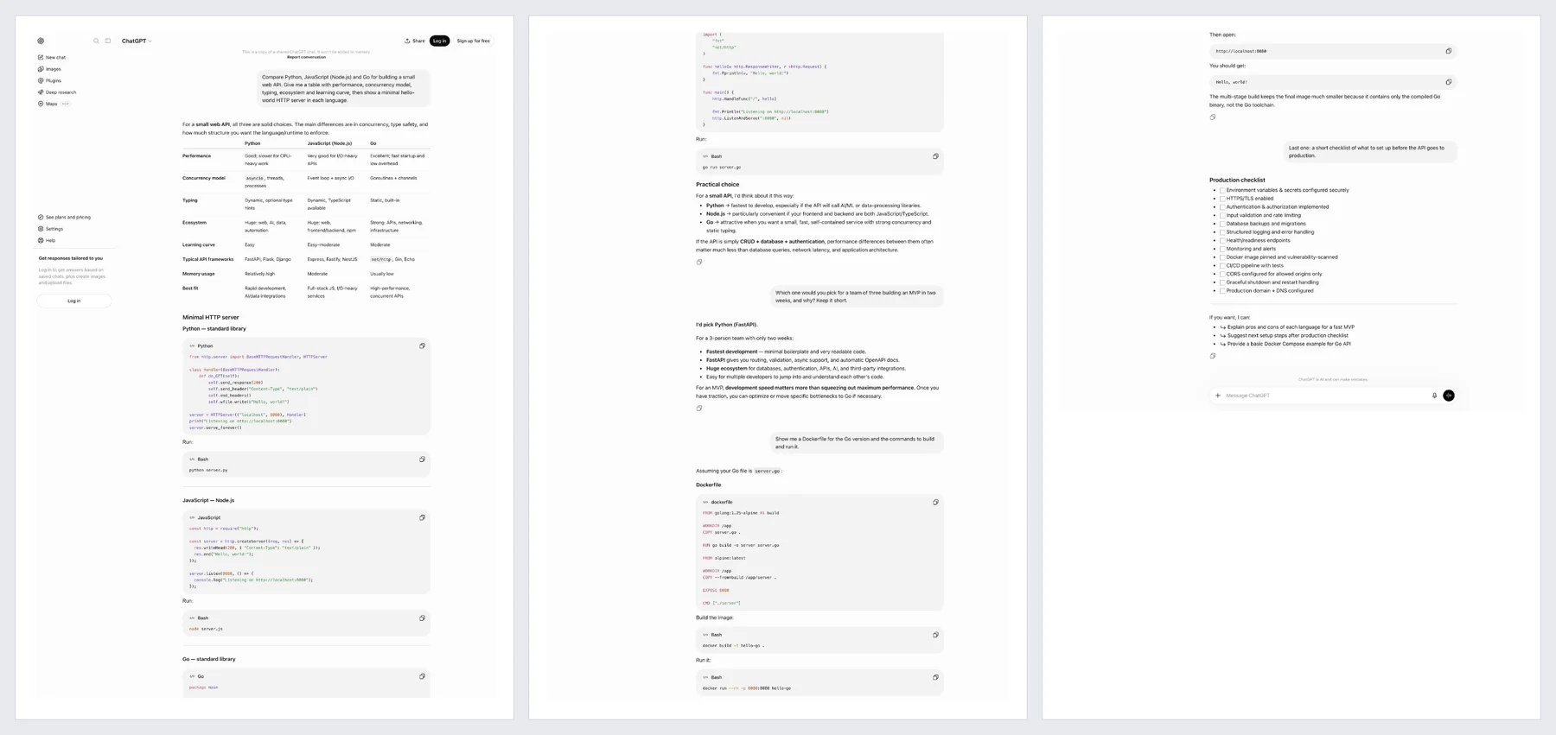Open Deep research in the sidebar
1556x735 pixels.
tap(57, 92)
